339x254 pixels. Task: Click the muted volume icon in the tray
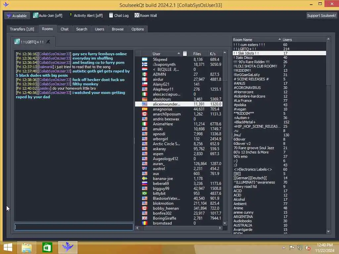coord(308,248)
